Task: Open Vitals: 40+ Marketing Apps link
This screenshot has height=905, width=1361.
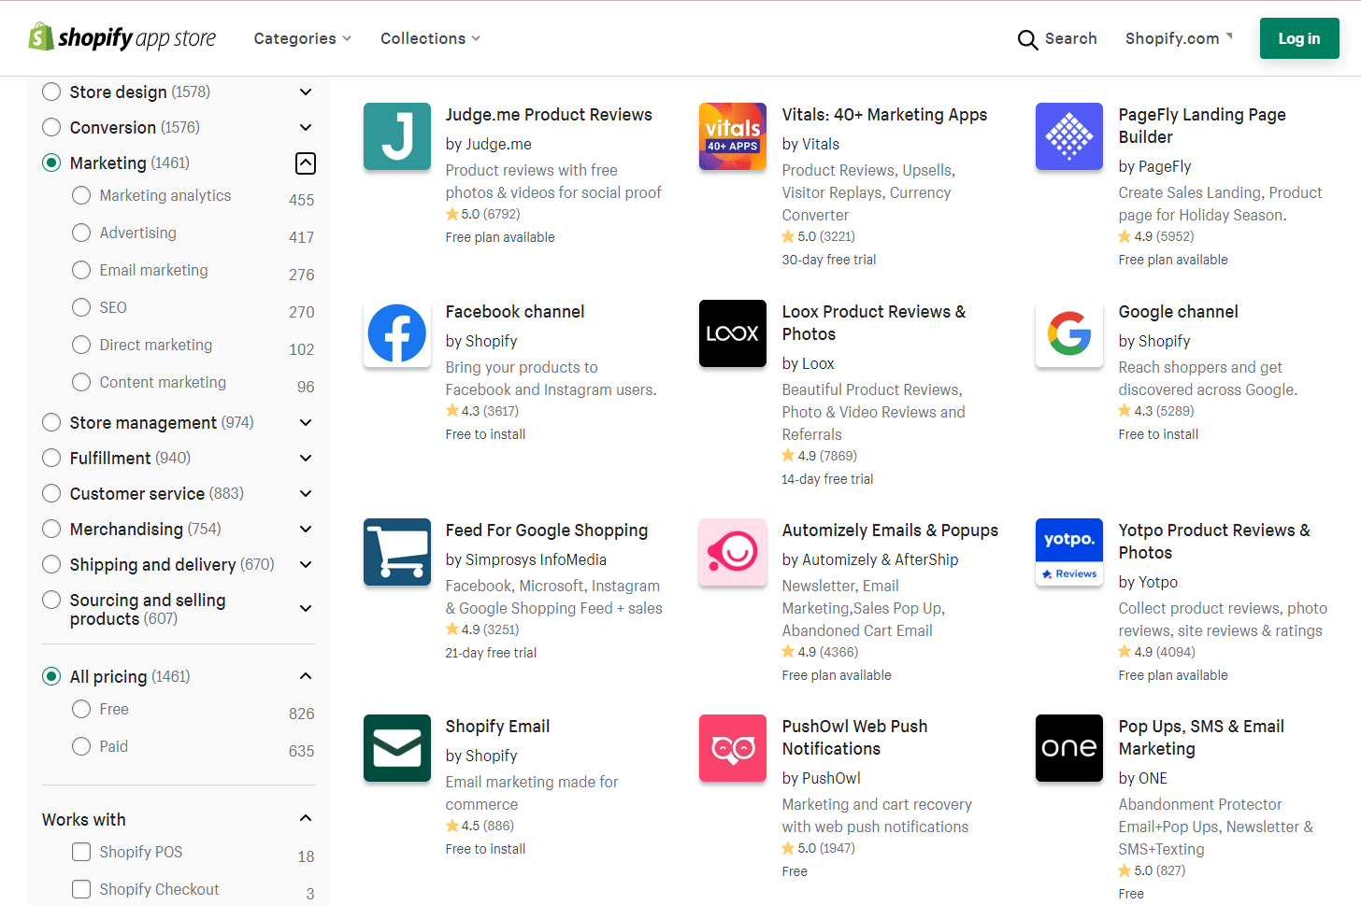Action: click(x=884, y=115)
